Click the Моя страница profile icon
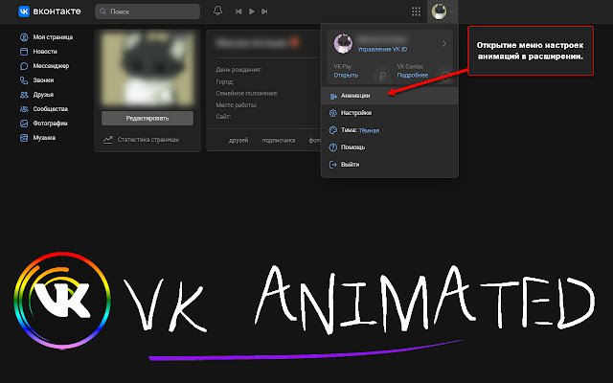613x383 pixels. 24,37
